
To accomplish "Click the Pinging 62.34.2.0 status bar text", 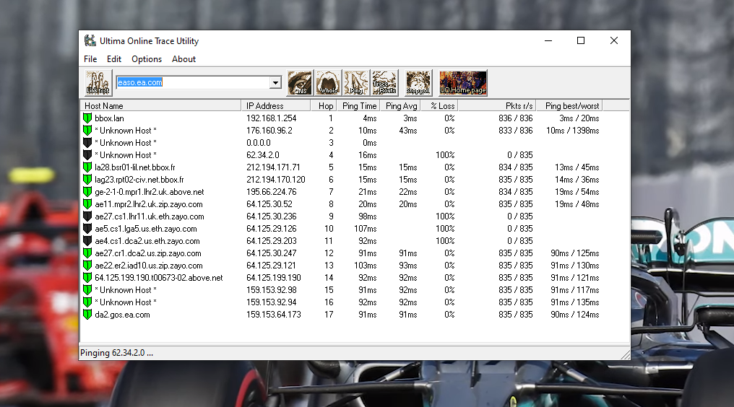I will (x=116, y=353).
